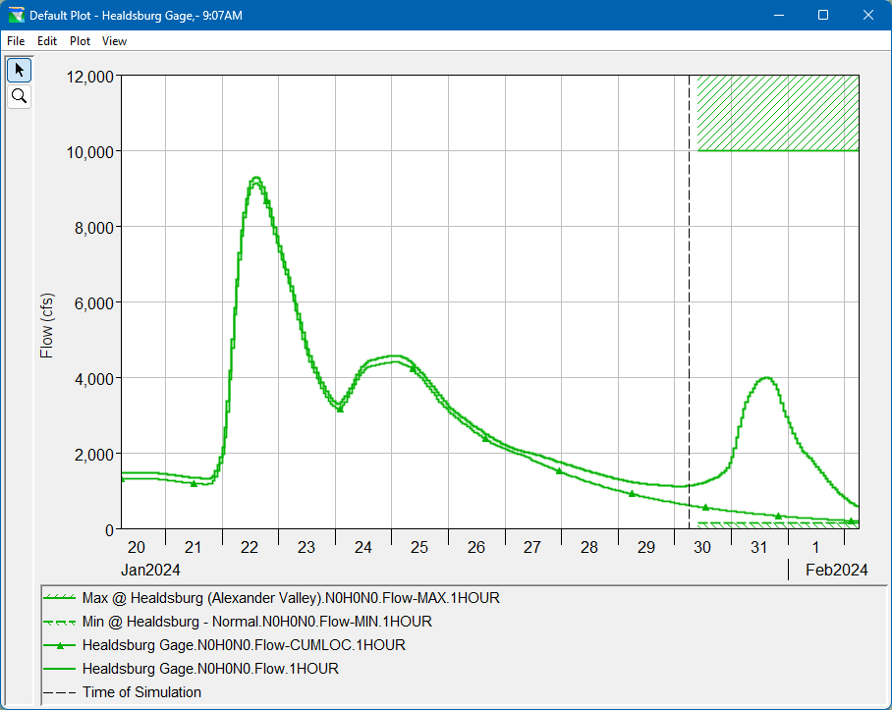Minimize the Default Plot window
This screenshot has height=710, width=892.
pos(779,16)
